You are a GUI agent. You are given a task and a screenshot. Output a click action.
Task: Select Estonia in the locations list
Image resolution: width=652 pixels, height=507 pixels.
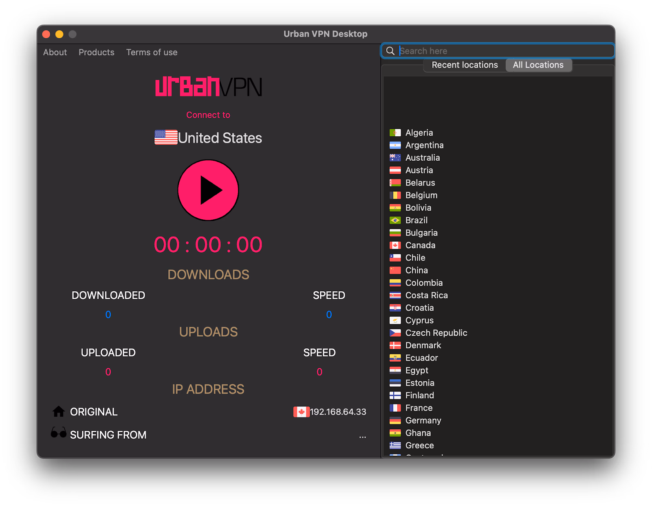click(420, 383)
